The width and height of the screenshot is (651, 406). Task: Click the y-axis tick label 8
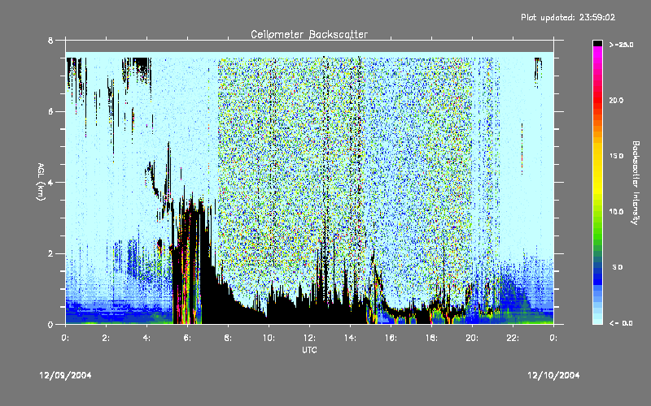pyautogui.click(x=50, y=41)
